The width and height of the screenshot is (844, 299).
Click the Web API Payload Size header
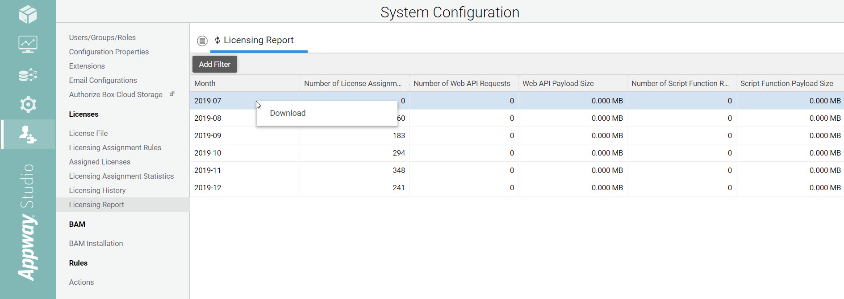(x=558, y=83)
